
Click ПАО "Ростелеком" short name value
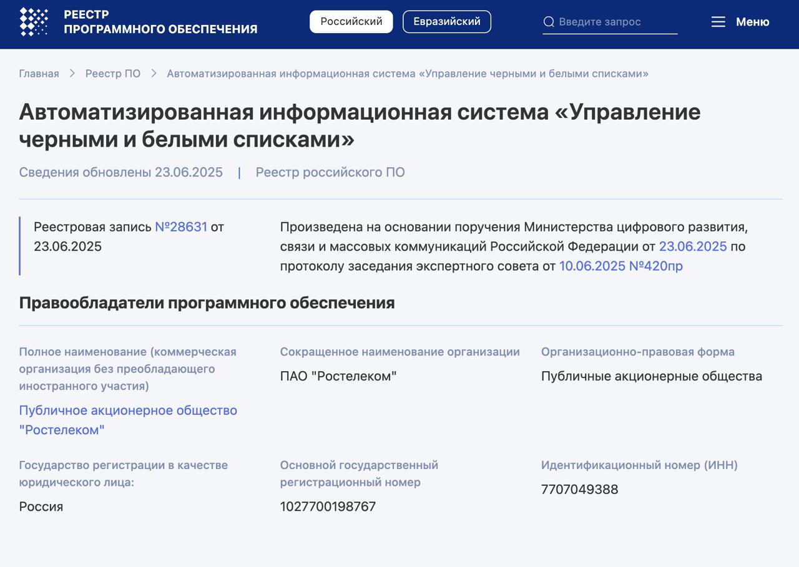(338, 376)
